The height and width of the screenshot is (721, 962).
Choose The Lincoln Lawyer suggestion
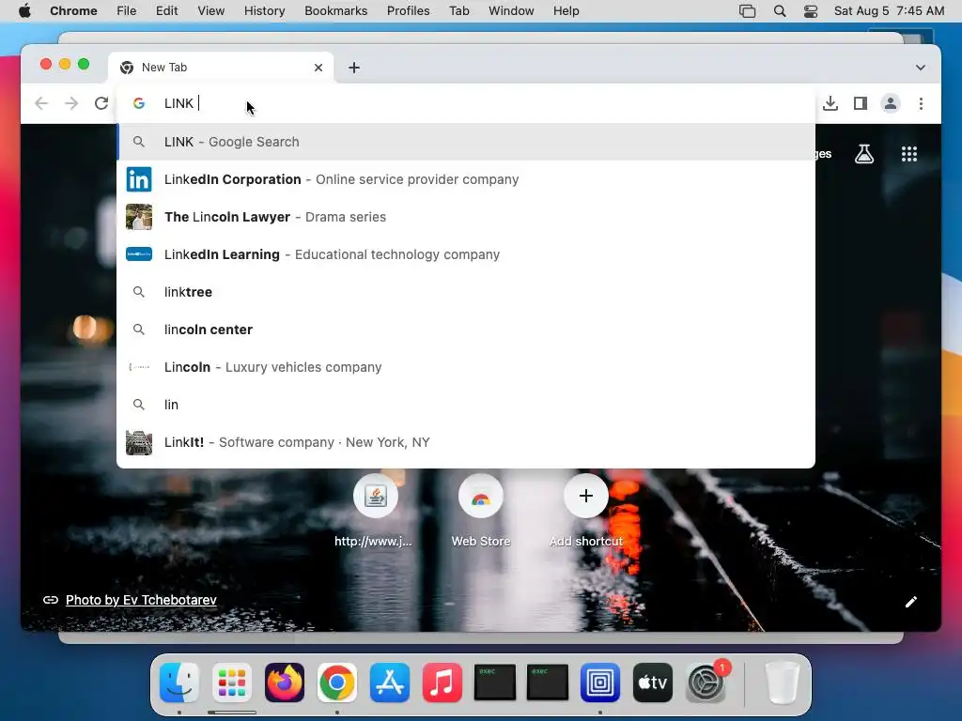tap(466, 217)
